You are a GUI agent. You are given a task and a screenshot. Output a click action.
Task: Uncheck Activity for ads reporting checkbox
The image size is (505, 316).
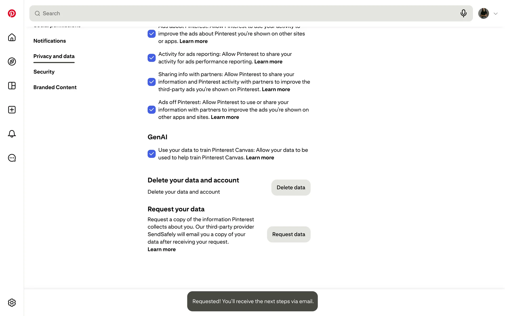tap(151, 58)
